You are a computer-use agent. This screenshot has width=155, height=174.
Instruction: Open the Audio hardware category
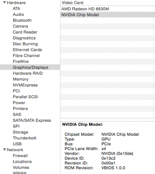coord(19,14)
